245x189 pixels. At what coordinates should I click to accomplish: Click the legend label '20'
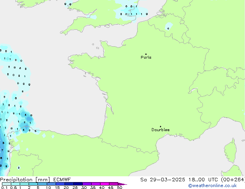click(66, 187)
